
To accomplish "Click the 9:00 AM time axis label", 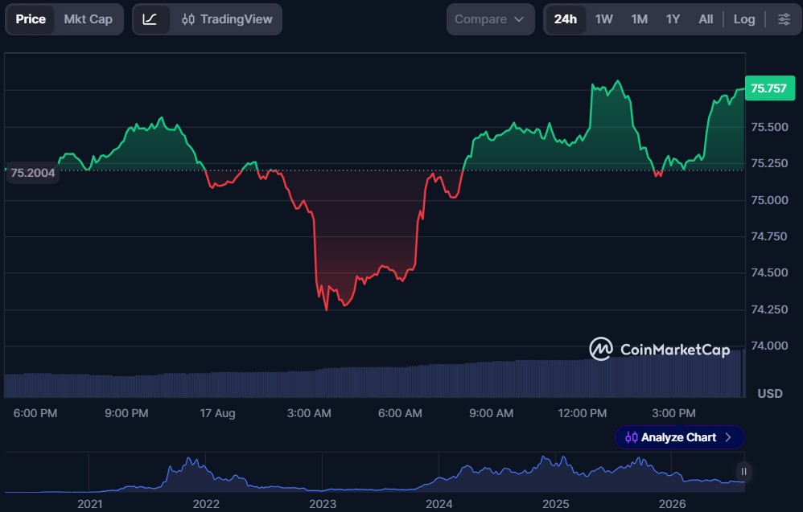I will (491, 413).
